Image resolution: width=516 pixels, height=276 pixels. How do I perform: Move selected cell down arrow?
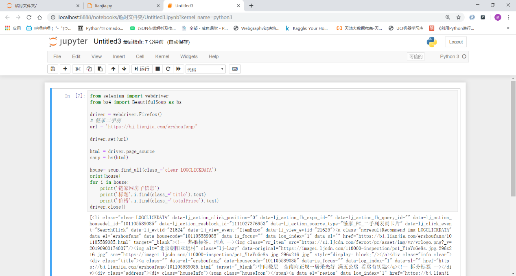[124, 69]
